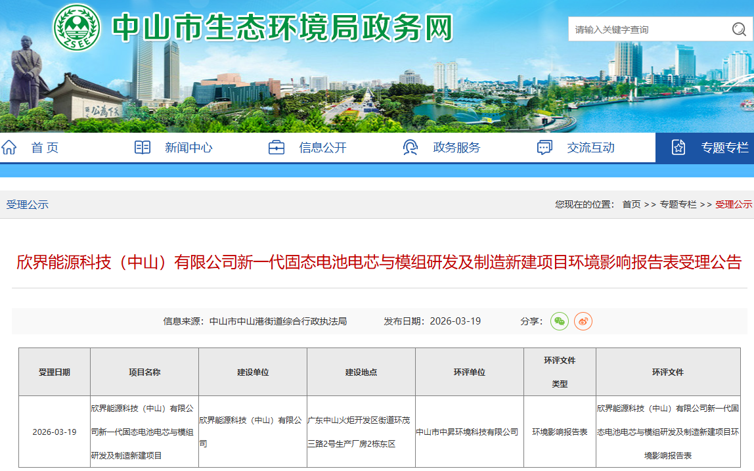
Task: Click the briefcase icon beside 信息公开
Action: pos(278,148)
